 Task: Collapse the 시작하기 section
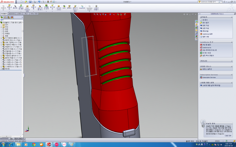(232, 17)
